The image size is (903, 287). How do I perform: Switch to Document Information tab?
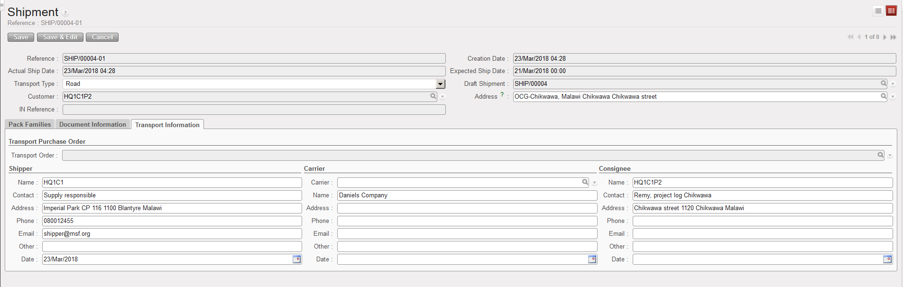click(x=92, y=124)
